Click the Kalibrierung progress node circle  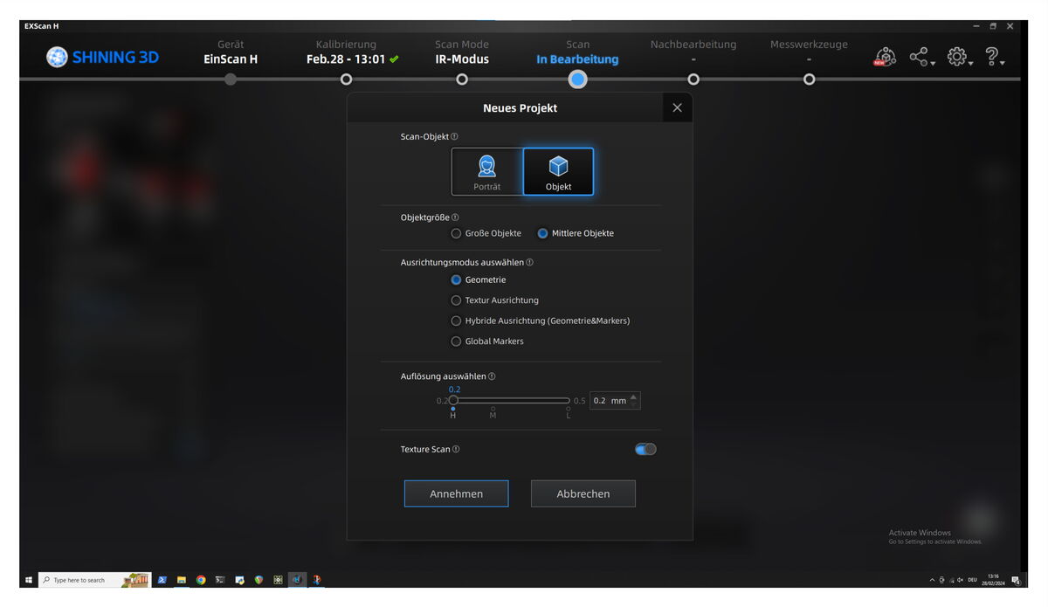click(x=347, y=79)
